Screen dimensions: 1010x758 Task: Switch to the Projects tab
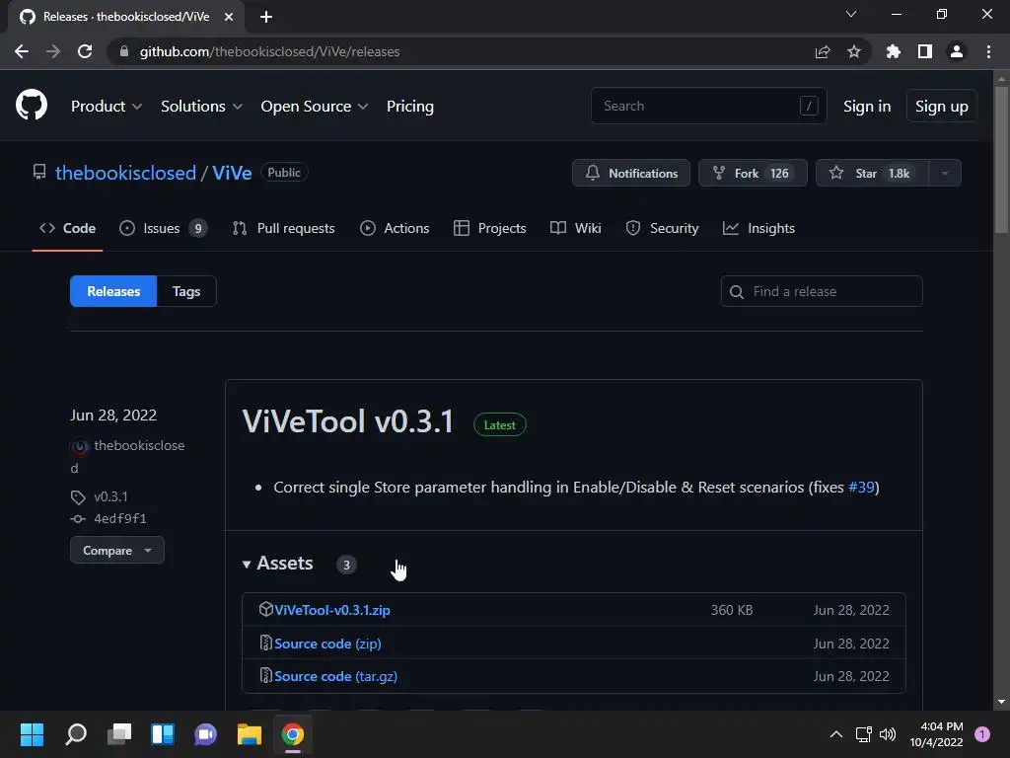[x=489, y=228]
